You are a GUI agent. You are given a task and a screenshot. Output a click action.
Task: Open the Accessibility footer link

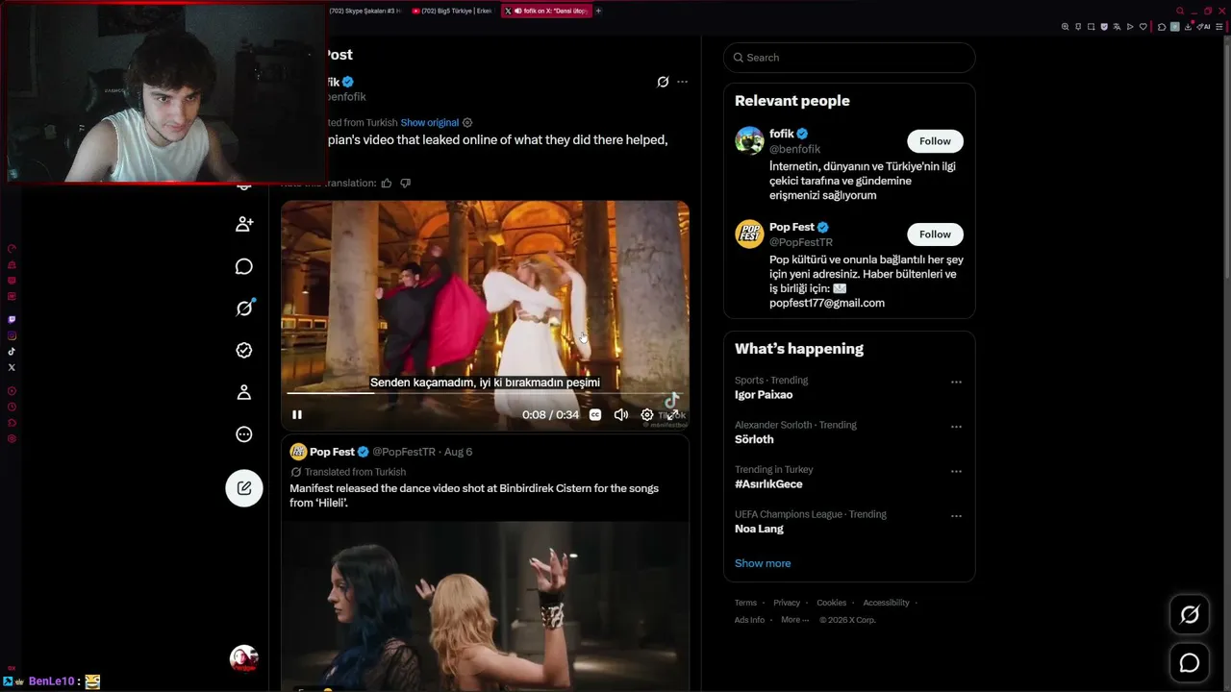[886, 603]
